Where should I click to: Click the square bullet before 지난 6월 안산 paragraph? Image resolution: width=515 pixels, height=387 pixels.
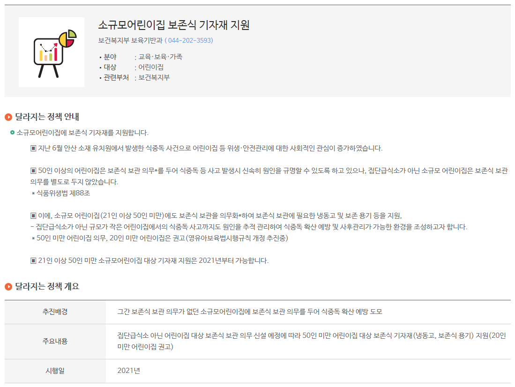coord(33,149)
